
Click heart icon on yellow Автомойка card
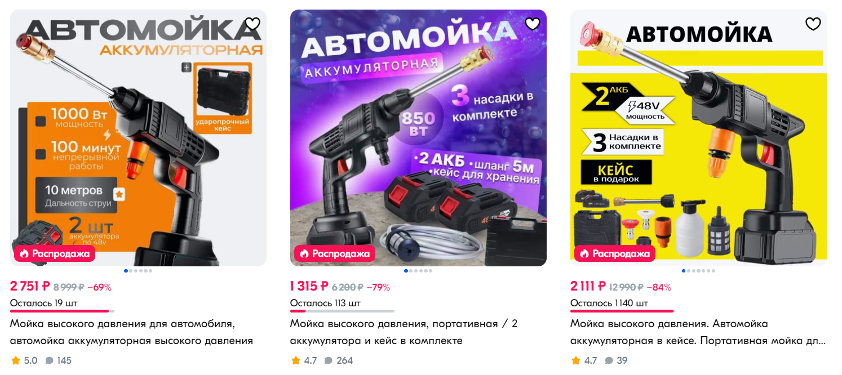tap(813, 24)
